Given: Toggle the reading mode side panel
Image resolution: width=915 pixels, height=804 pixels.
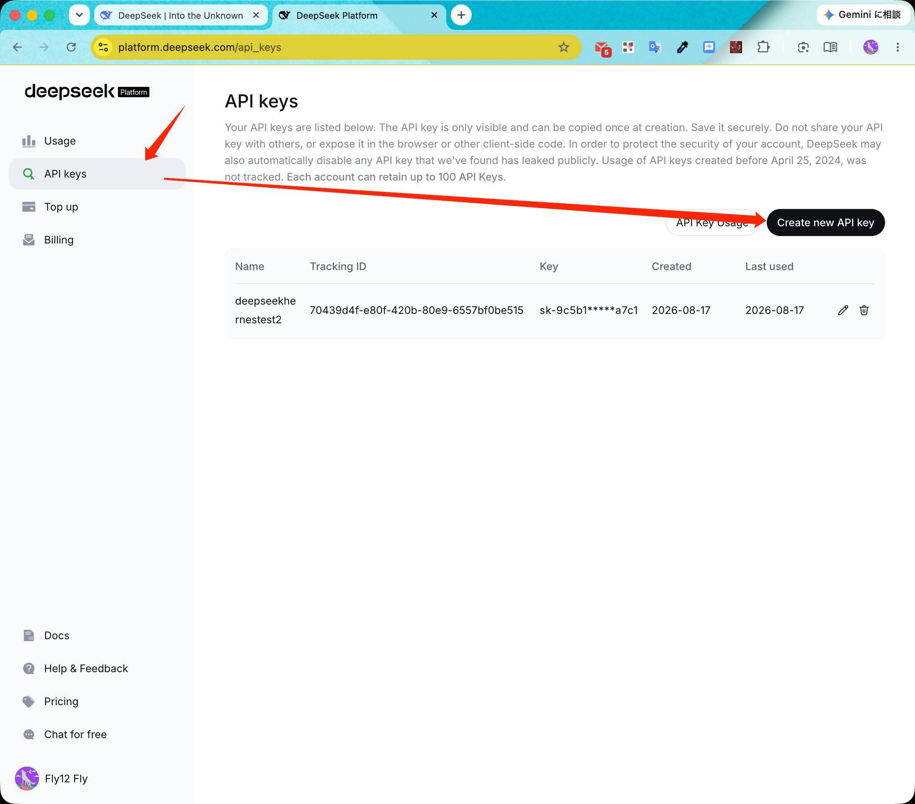Looking at the screenshot, I should click(x=831, y=47).
